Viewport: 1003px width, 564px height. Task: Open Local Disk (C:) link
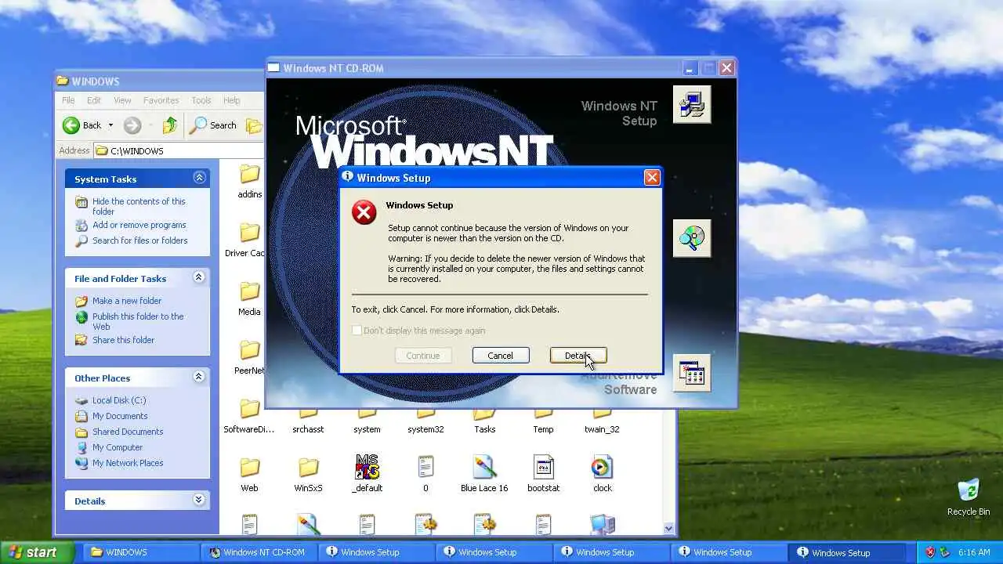coord(119,400)
